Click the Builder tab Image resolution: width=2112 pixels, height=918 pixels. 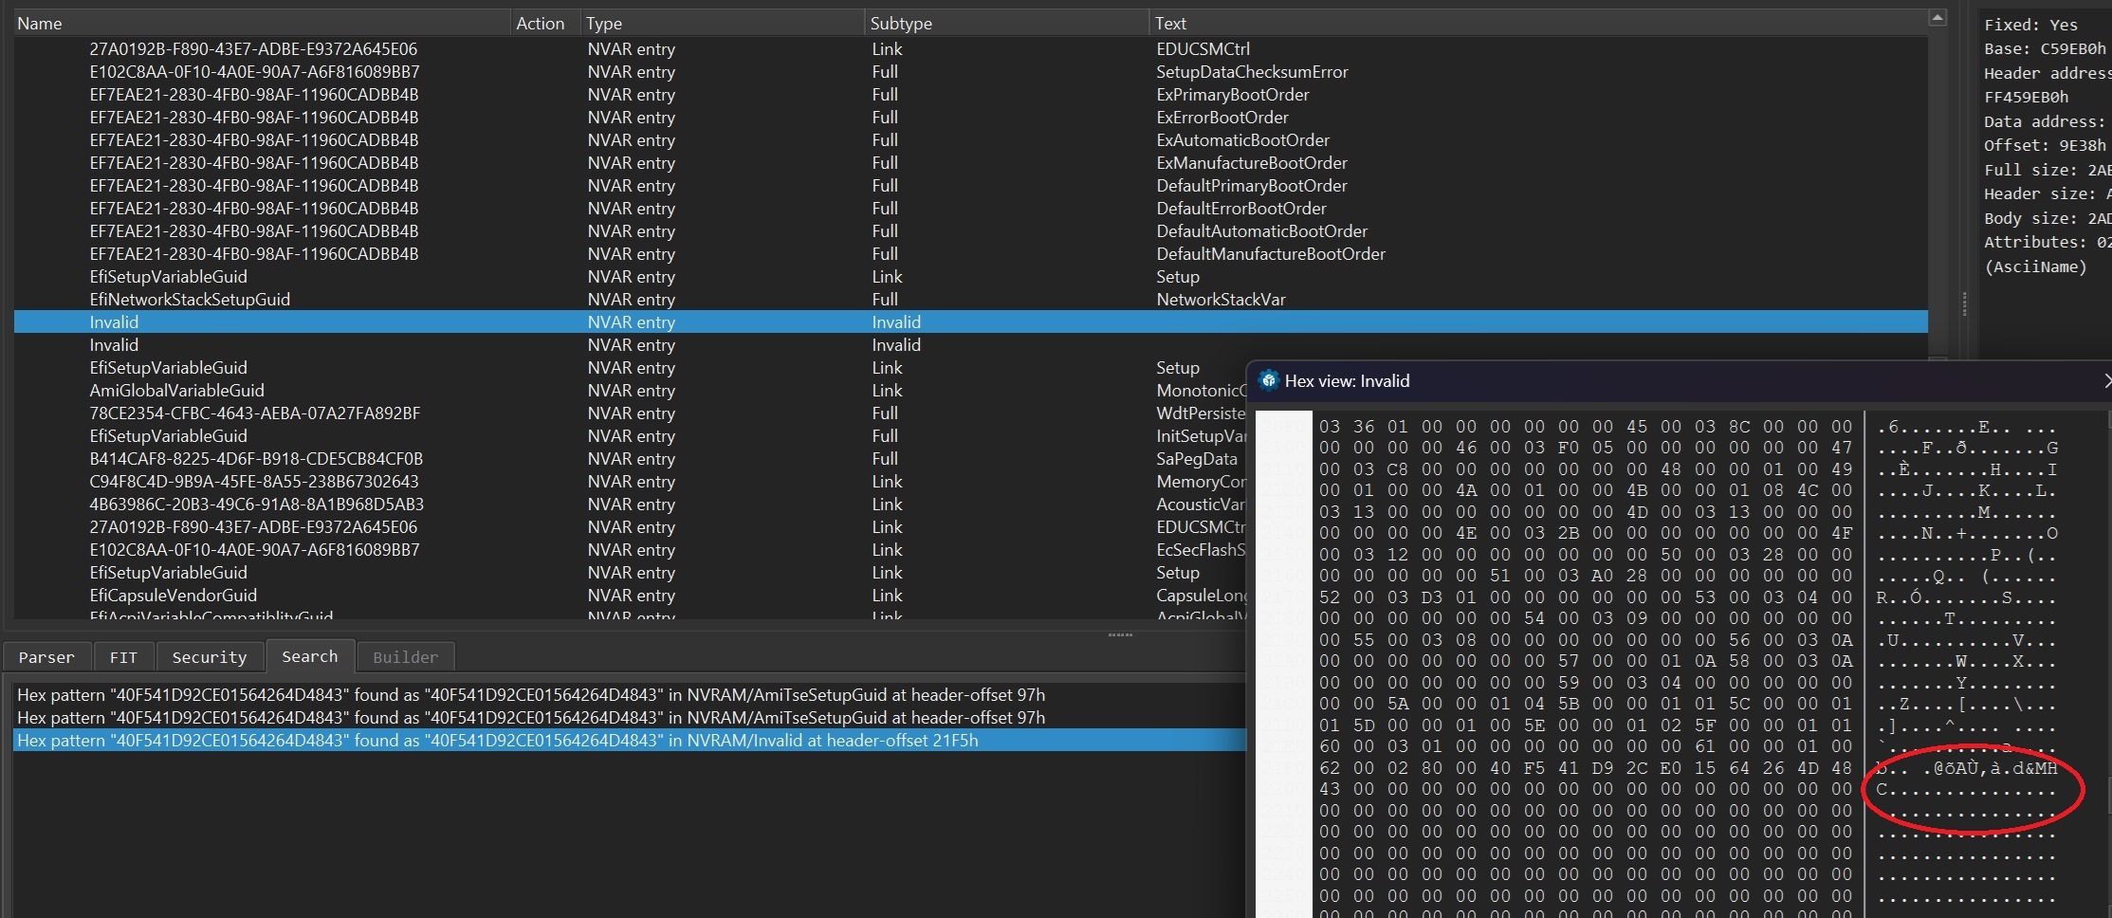coord(405,657)
